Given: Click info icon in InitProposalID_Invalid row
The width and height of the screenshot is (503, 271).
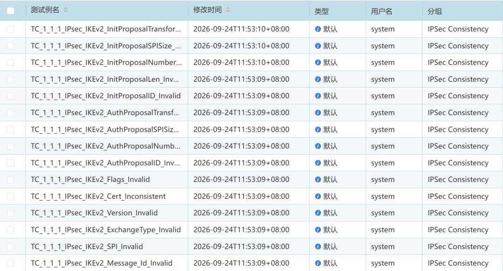Looking at the screenshot, I should coord(318,96).
